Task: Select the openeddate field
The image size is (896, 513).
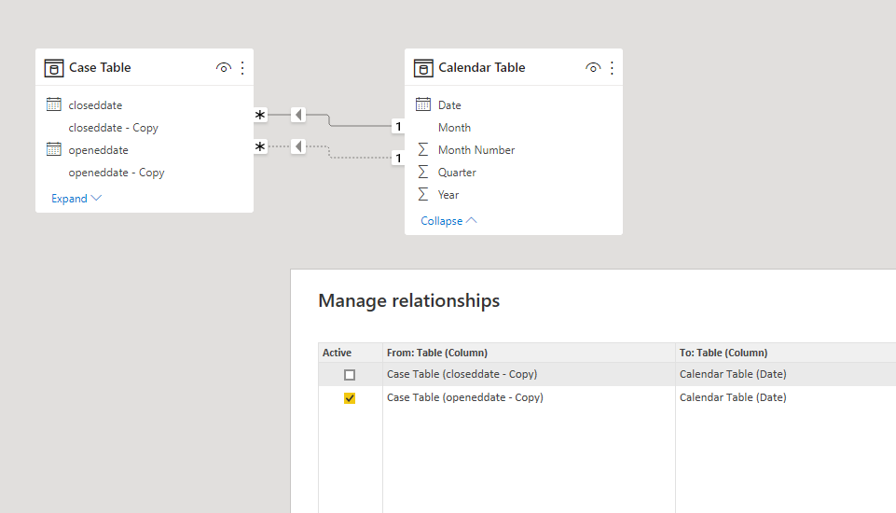Action: 98,150
